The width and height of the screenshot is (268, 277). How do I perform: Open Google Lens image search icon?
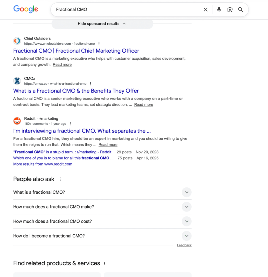[230, 10]
